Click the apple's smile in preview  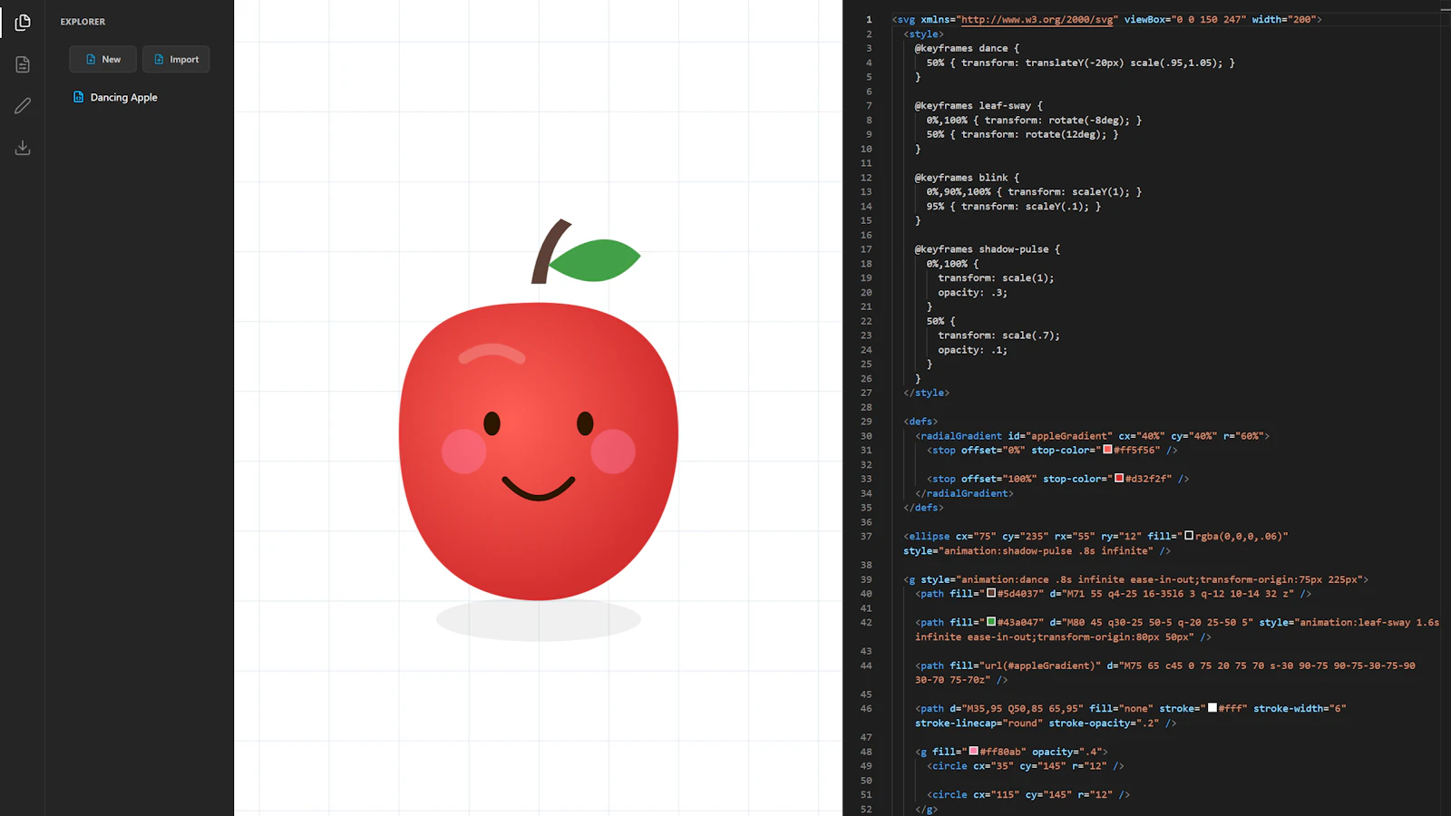click(x=539, y=488)
